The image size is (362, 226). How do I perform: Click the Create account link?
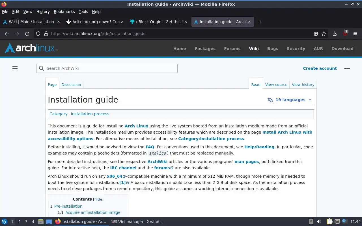pyautogui.click(x=320, y=68)
